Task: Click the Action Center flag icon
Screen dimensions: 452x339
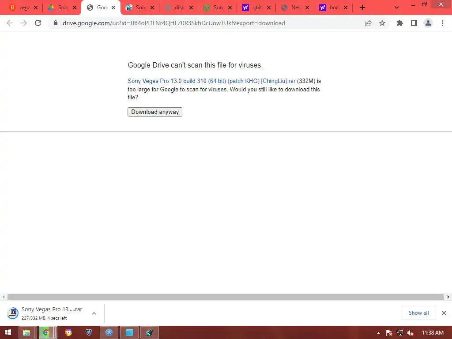Action: [x=389, y=333]
